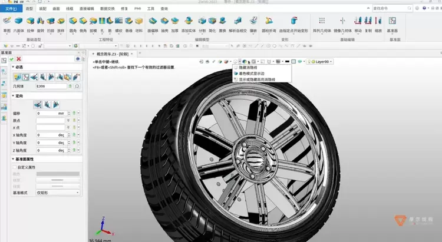Open the Layer00 layer dropdown
Image resolution: width=442 pixels, height=242 pixels.
tap(322, 61)
